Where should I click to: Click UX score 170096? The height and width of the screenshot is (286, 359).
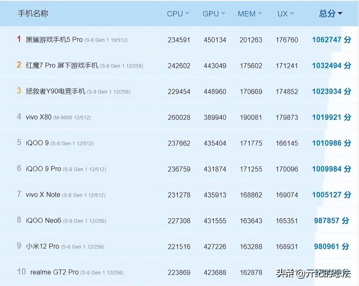[x=287, y=169]
